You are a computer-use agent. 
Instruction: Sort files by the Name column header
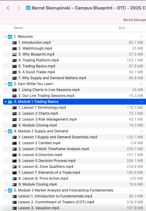click(x=18, y=28)
